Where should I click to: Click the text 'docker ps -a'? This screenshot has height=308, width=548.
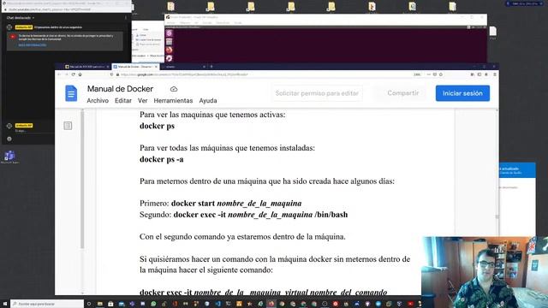click(x=162, y=159)
